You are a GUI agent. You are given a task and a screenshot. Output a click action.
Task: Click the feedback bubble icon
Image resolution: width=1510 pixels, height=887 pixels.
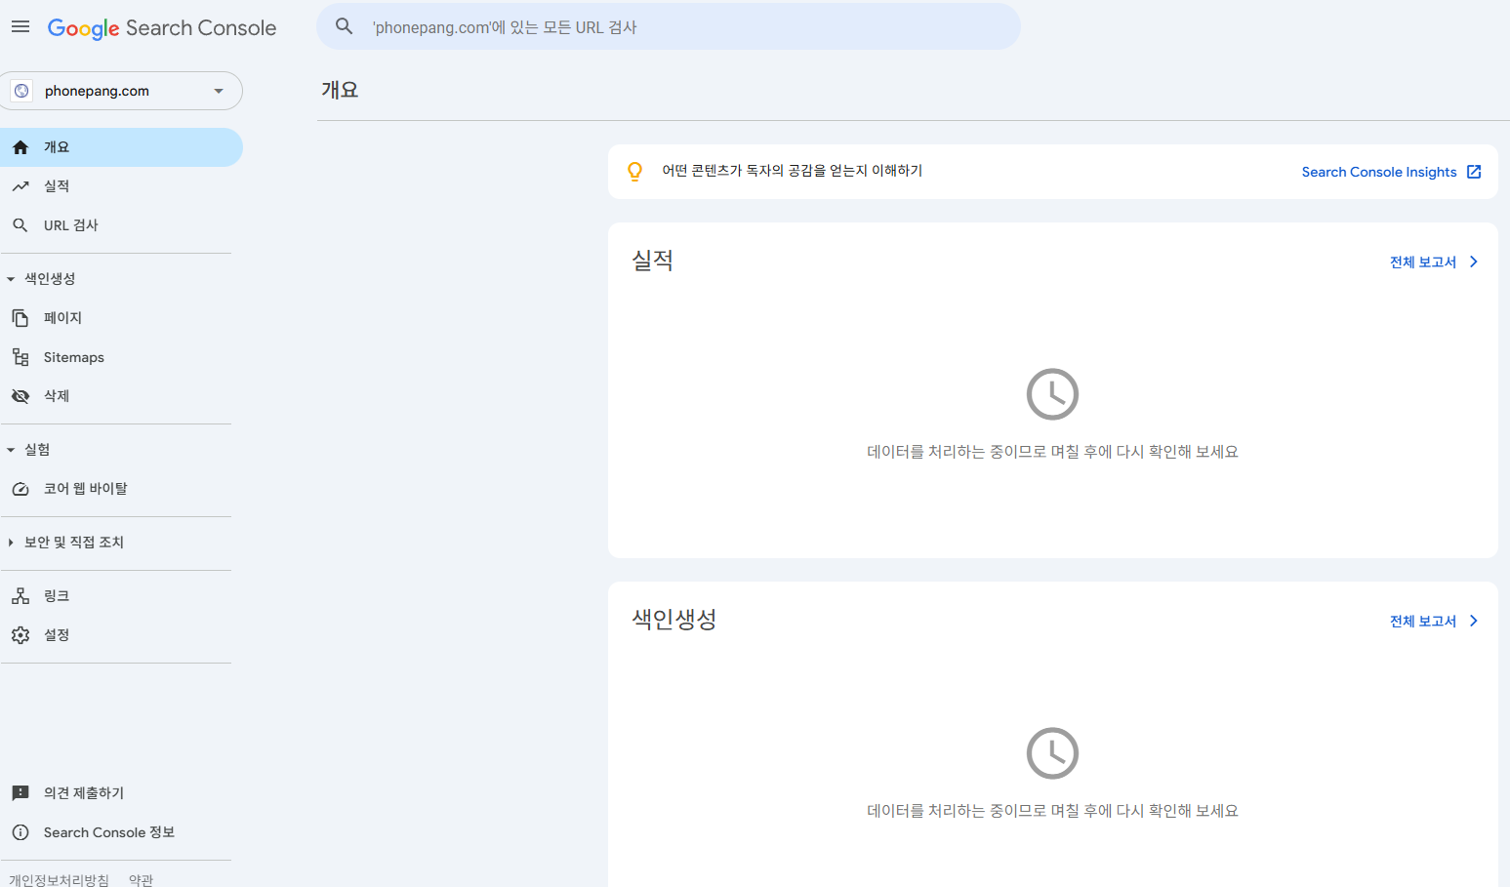tap(20, 793)
